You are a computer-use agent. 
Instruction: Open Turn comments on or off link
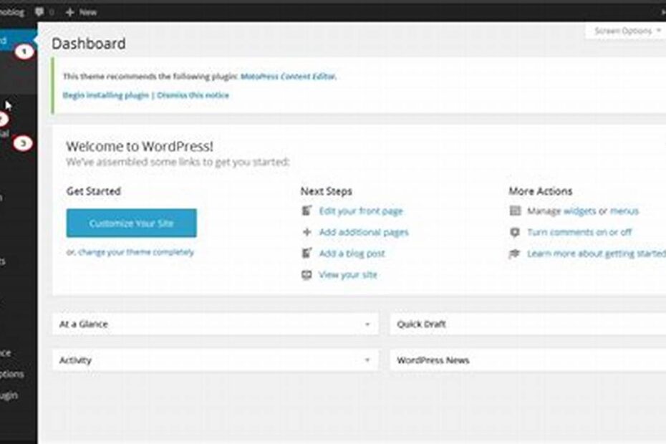pyautogui.click(x=579, y=232)
